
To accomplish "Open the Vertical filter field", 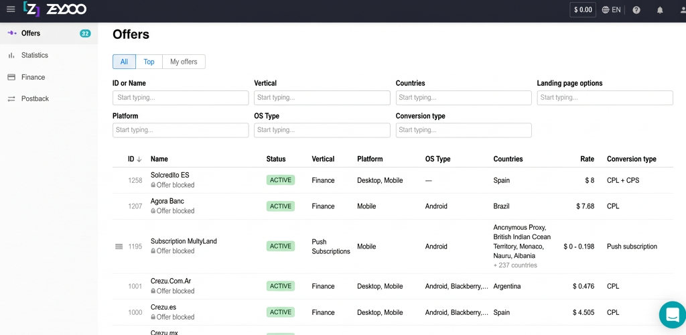I will [322, 98].
